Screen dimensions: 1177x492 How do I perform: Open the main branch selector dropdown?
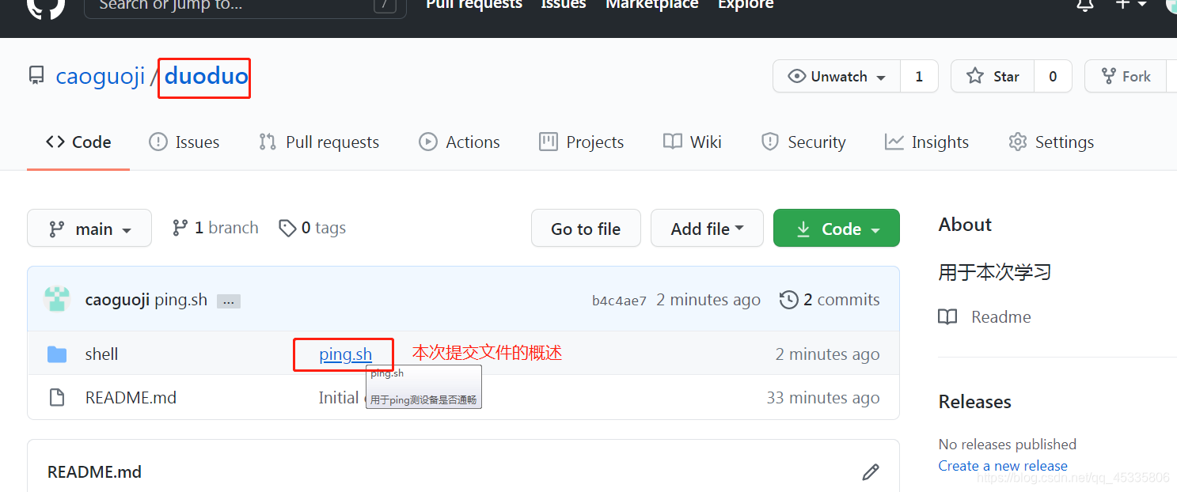[89, 229]
